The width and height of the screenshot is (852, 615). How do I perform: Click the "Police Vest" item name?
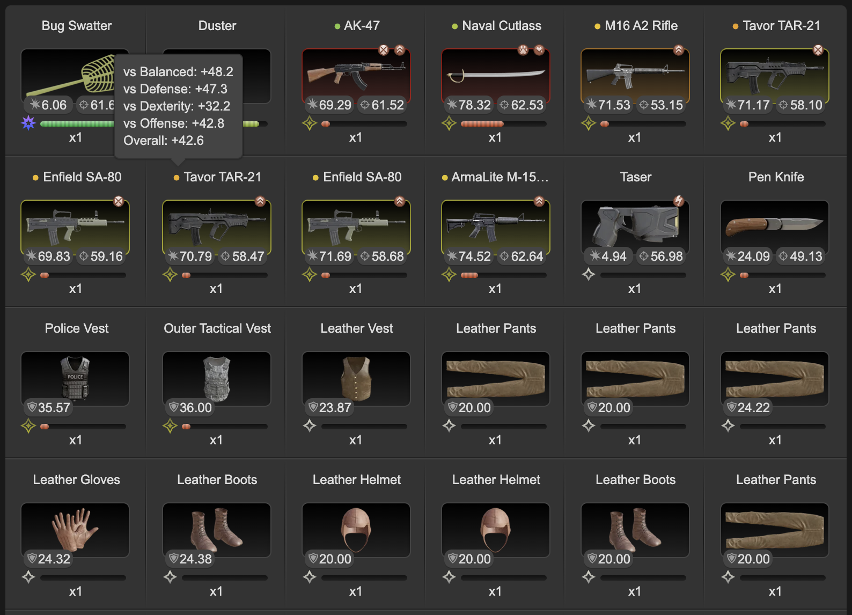(x=77, y=328)
